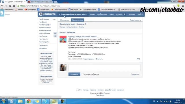Open the Короткие ссылки bookmark
This screenshot has height=104, width=185.
88,10
